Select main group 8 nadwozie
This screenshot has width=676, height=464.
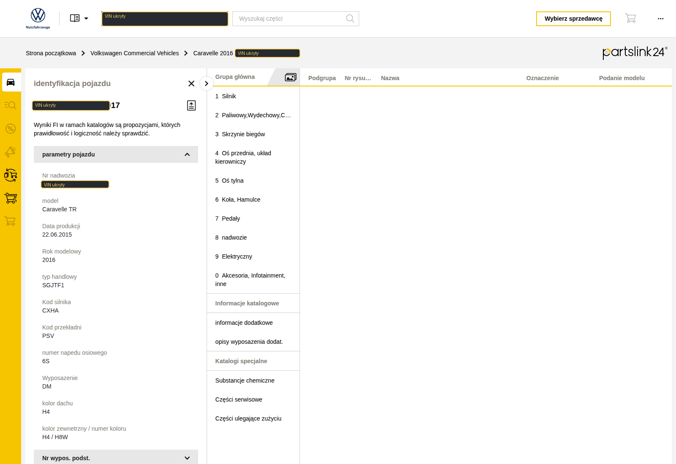tap(253, 237)
